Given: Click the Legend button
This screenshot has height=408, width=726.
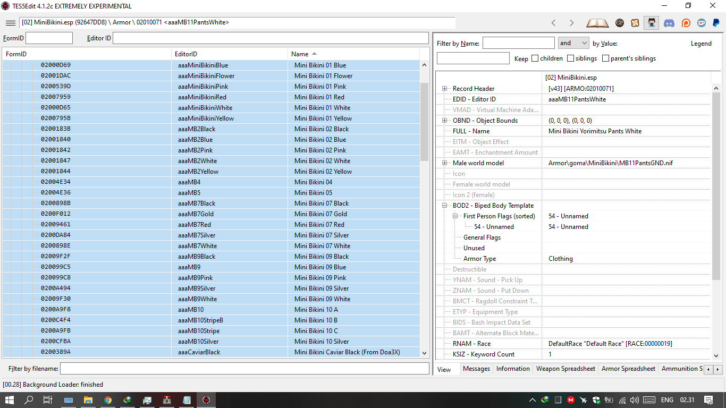Looking at the screenshot, I should coord(701,44).
